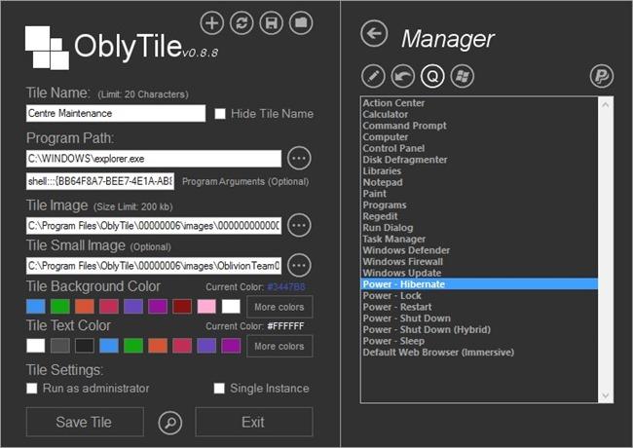Tick the Single Instance checkbox

219,389
